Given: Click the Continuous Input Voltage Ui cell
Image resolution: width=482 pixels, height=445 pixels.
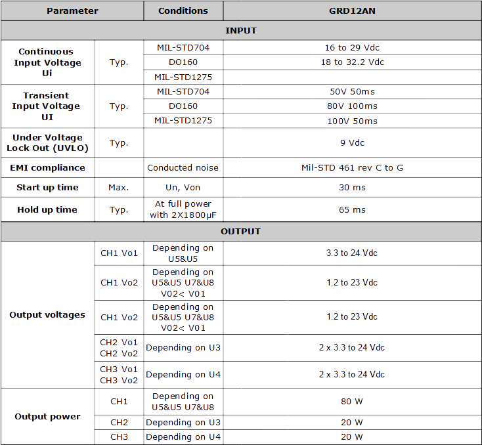Looking at the screenshot, I should (x=48, y=62).
